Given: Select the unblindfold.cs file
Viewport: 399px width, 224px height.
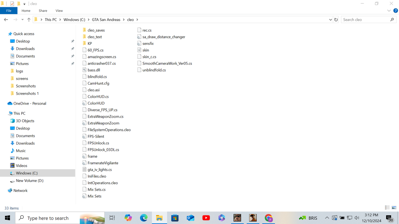Looking at the screenshot, I should 151,70.
